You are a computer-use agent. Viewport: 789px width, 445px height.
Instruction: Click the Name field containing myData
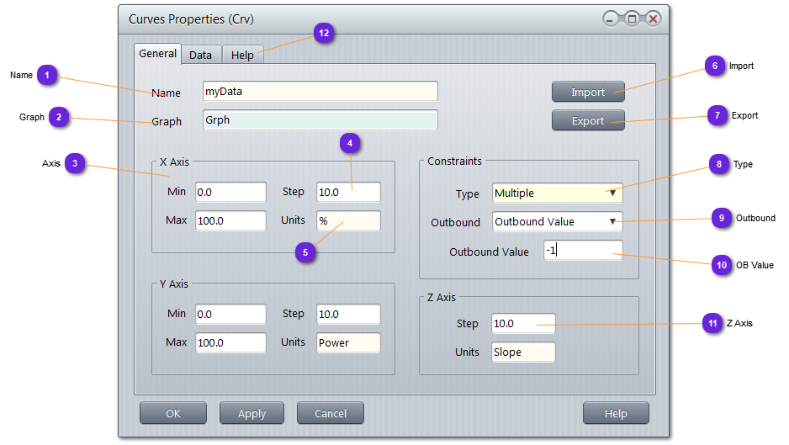320,92
